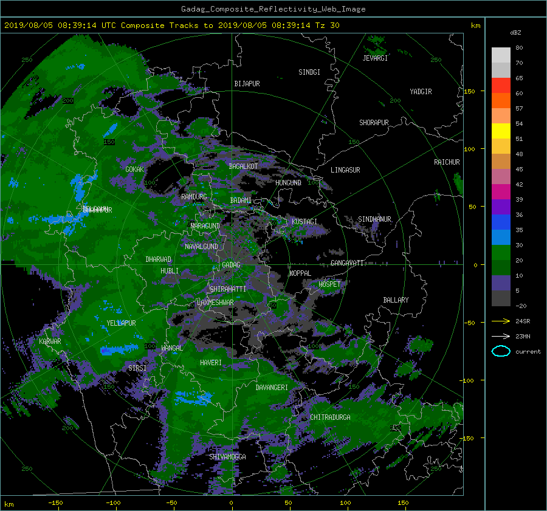Screen dimensions: 547x511
Task: Choose the purple 36-39 dBZ swatch
Action: 501,207
